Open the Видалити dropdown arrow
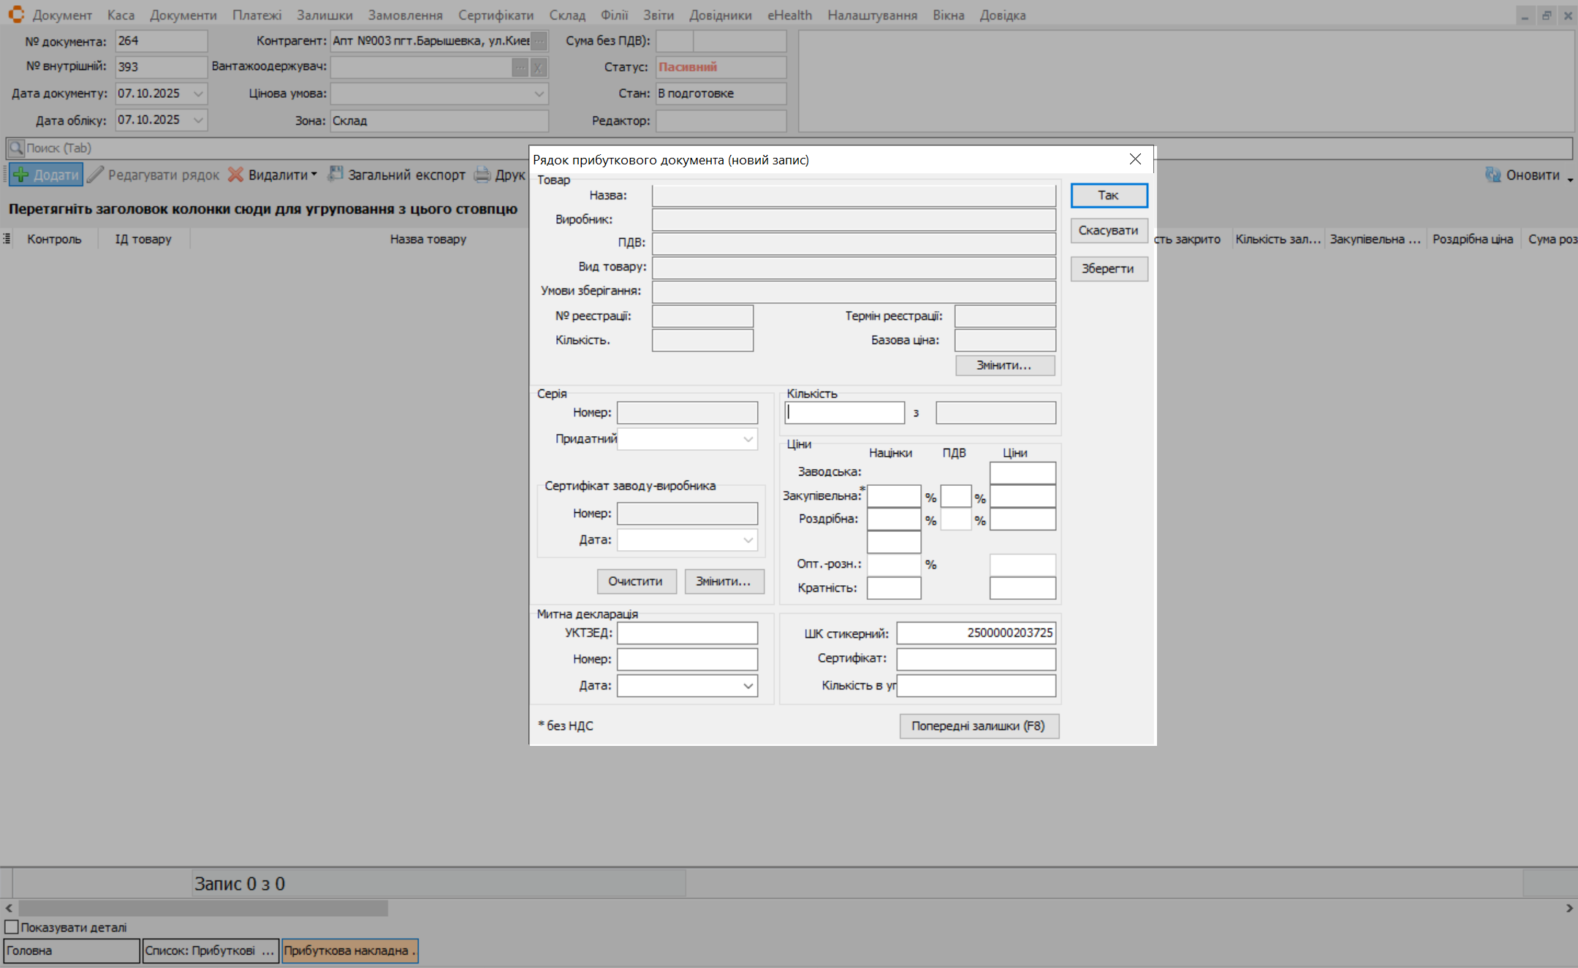Viewport: 1578px width, 968px height. [x=314, y=175]
